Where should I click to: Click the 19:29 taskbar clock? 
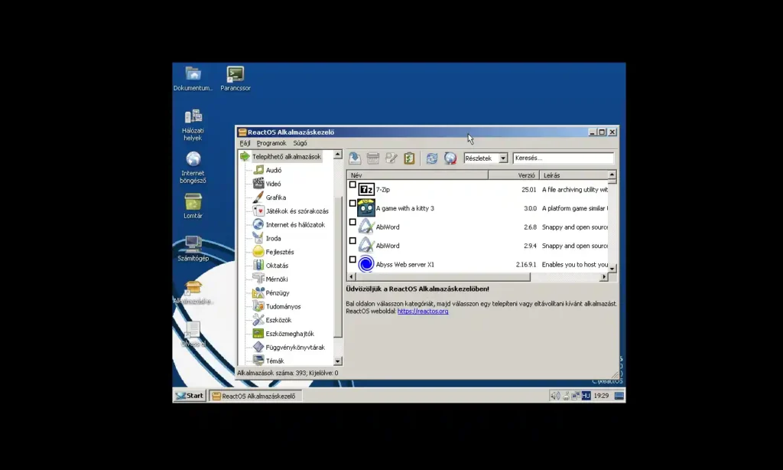point(601,396)
